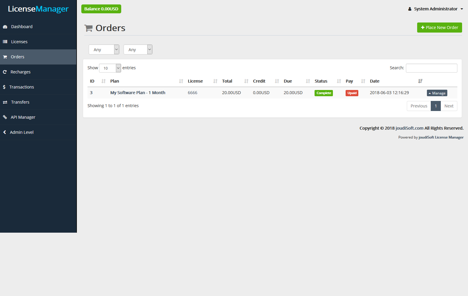
Task: Select Orders menu item
Action: (x=38, y=57)
